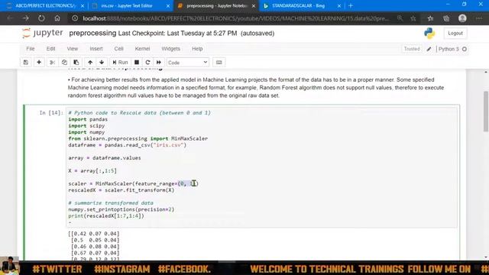Viewport: 489px width, 275px height.
Task: Click the pandas.read_csv("iris.csv") line
Action: coord(128,145)
